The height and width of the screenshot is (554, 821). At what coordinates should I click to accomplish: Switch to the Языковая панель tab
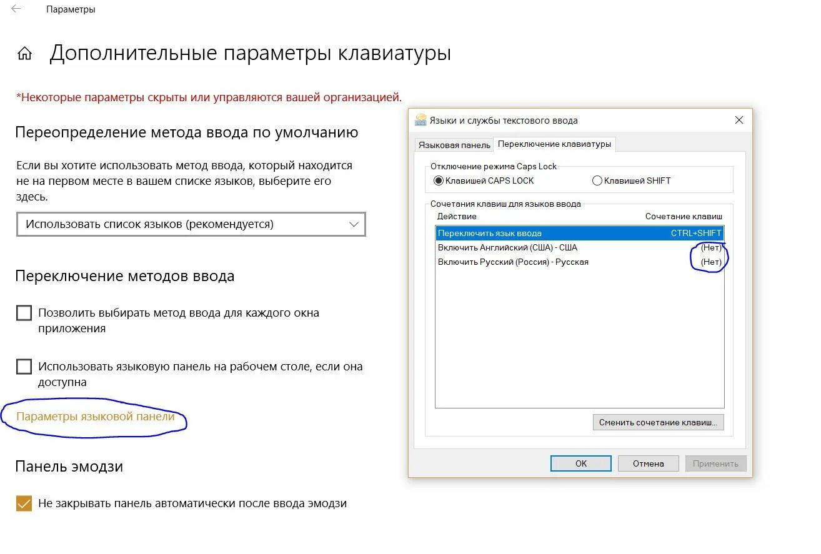(454, 145)
